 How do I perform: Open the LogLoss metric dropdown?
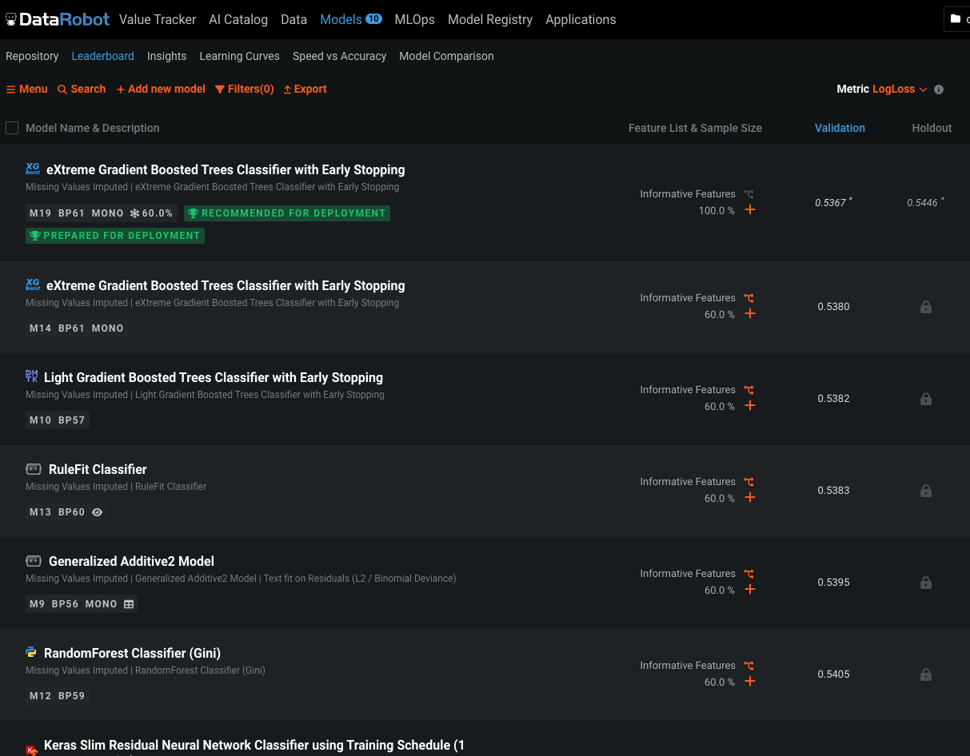pos(899,89)
